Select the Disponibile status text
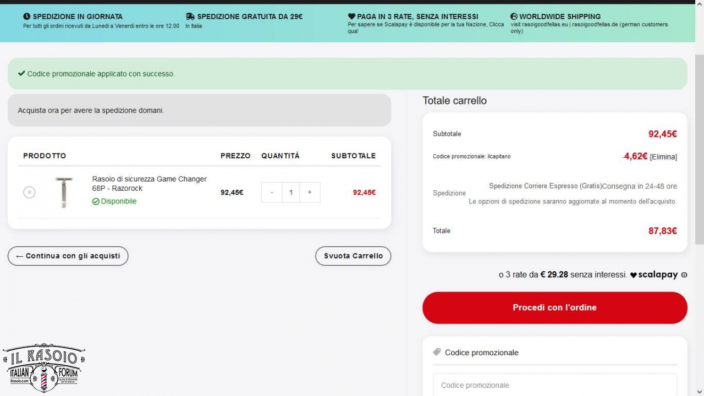704x396 pixels. tap(119, 201)
